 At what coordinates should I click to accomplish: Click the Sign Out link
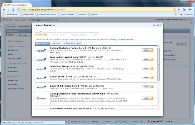click(x=187, y=20)
